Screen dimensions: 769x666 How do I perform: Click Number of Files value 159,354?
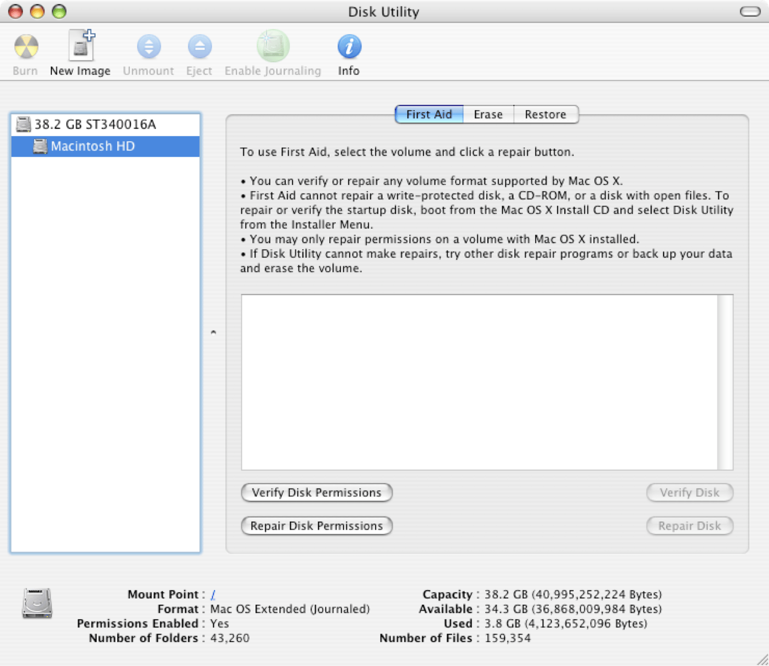508,638
